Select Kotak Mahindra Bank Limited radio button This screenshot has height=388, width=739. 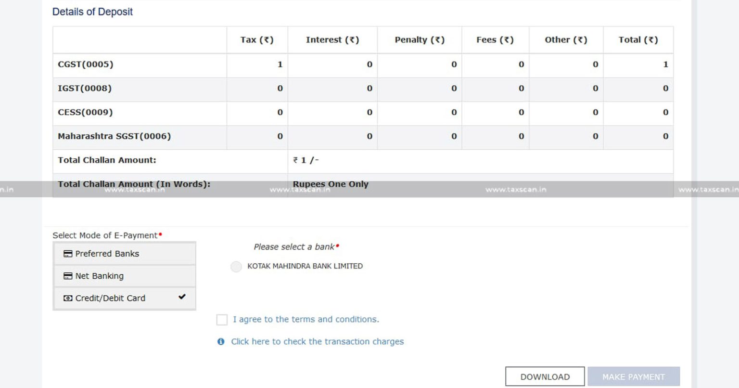pyautogui.click(x=236, y=267)
